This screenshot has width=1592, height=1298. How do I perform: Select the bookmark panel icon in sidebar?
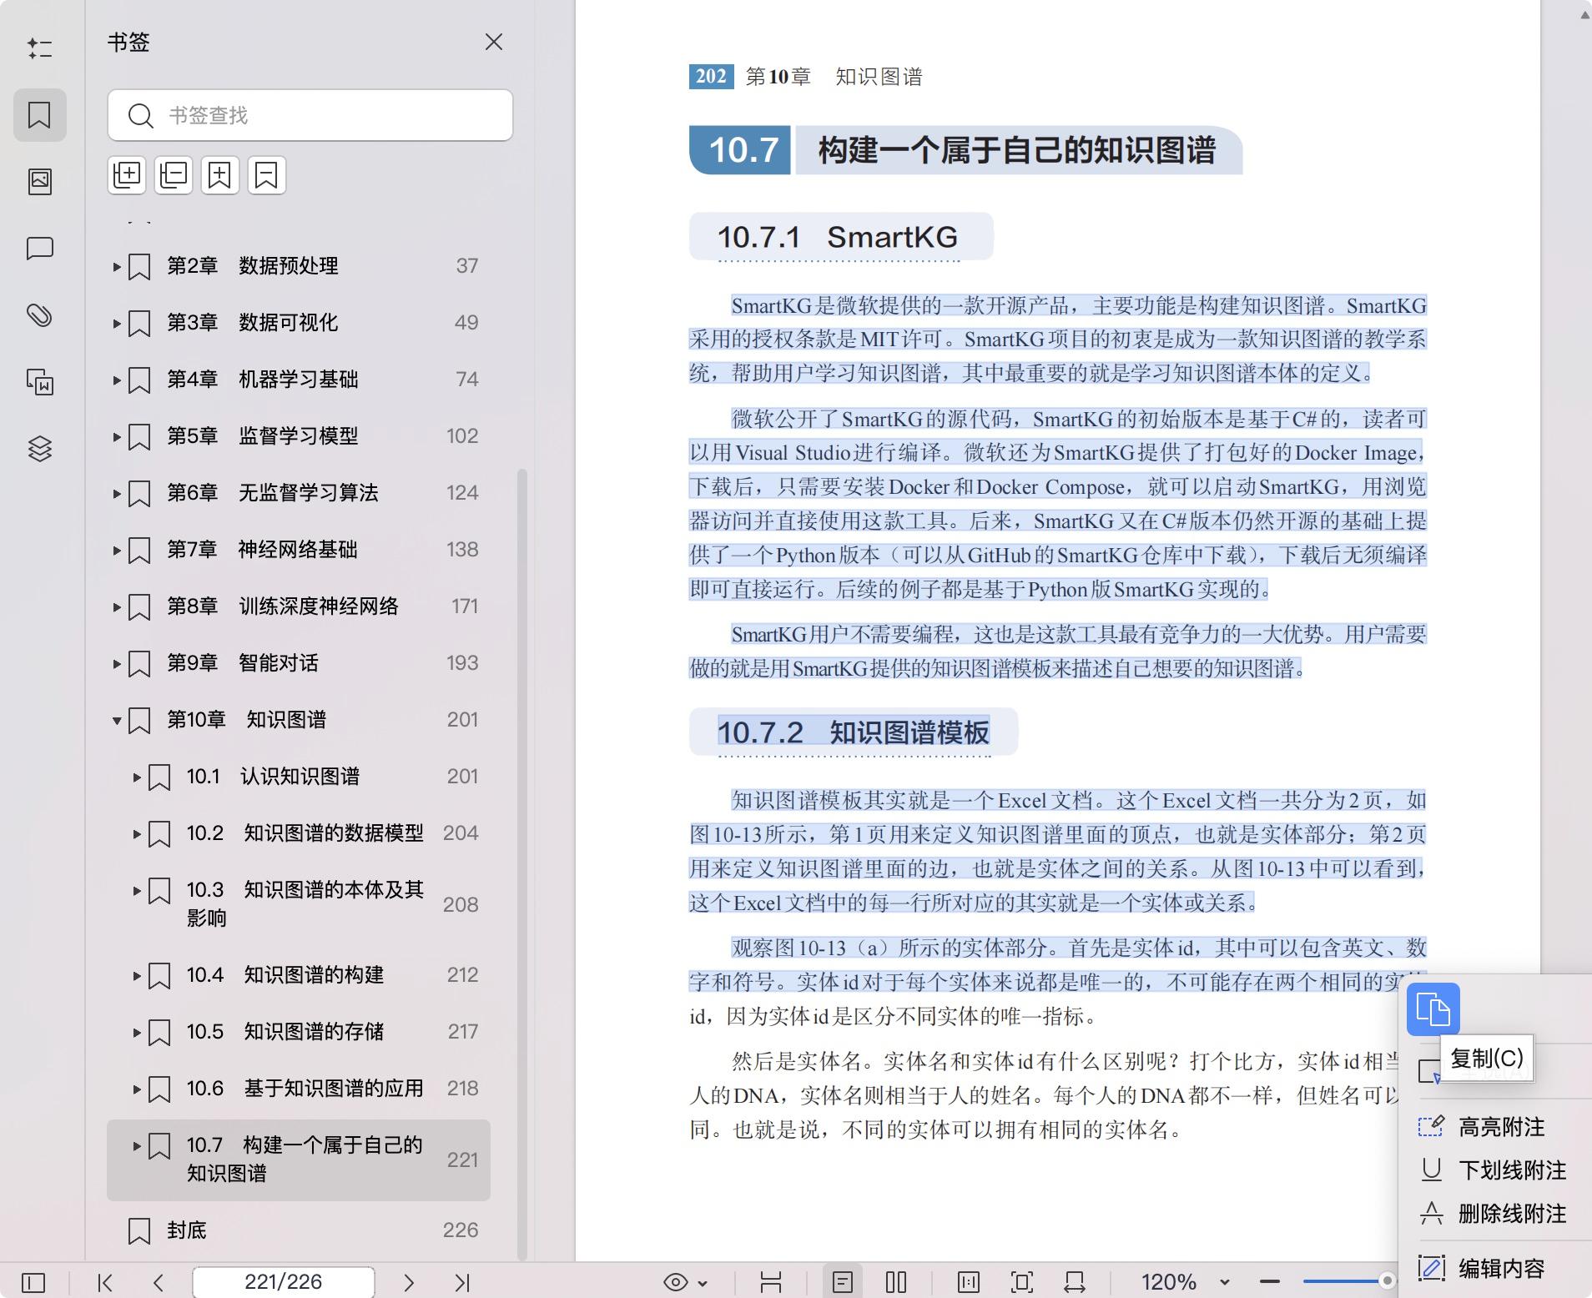click(x=39, y=114)
